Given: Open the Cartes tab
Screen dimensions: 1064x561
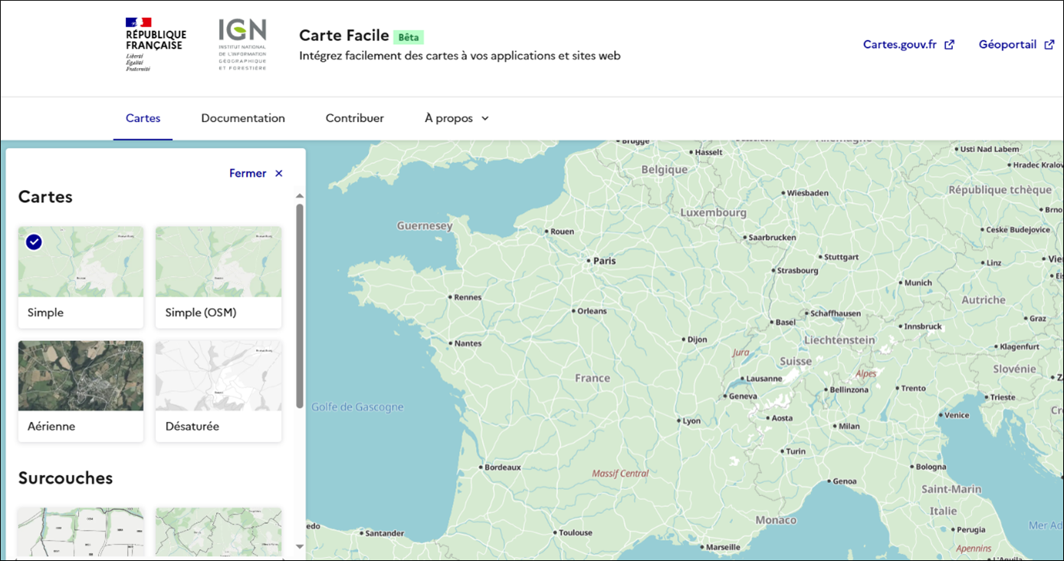Looking at the screenshot, I should click(x=143, y=118).
